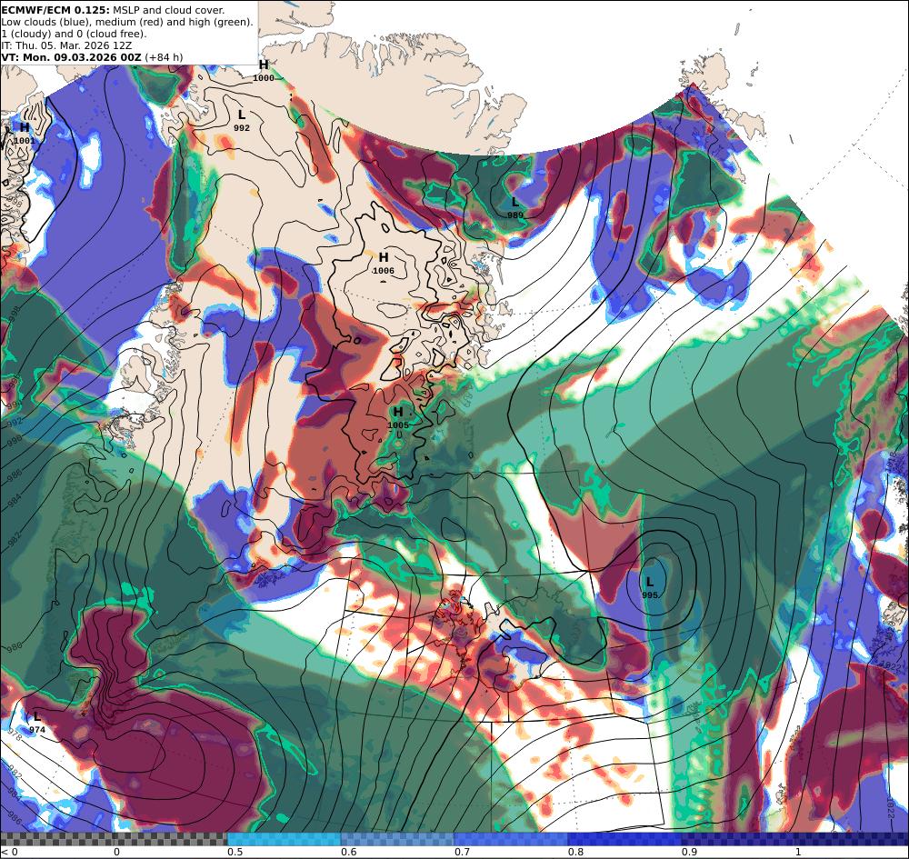Click the H marker labeled 1006

384,257
